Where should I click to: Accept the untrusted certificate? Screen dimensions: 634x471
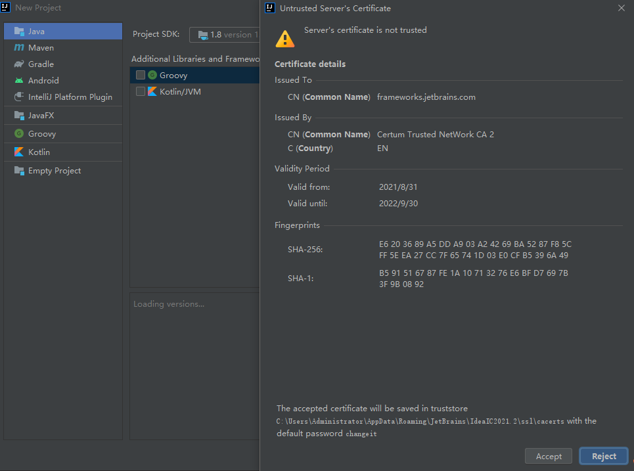(549, 456)
